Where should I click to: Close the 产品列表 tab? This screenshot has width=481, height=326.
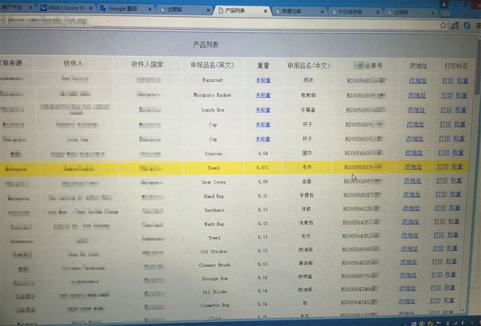(x=265, y=11)
